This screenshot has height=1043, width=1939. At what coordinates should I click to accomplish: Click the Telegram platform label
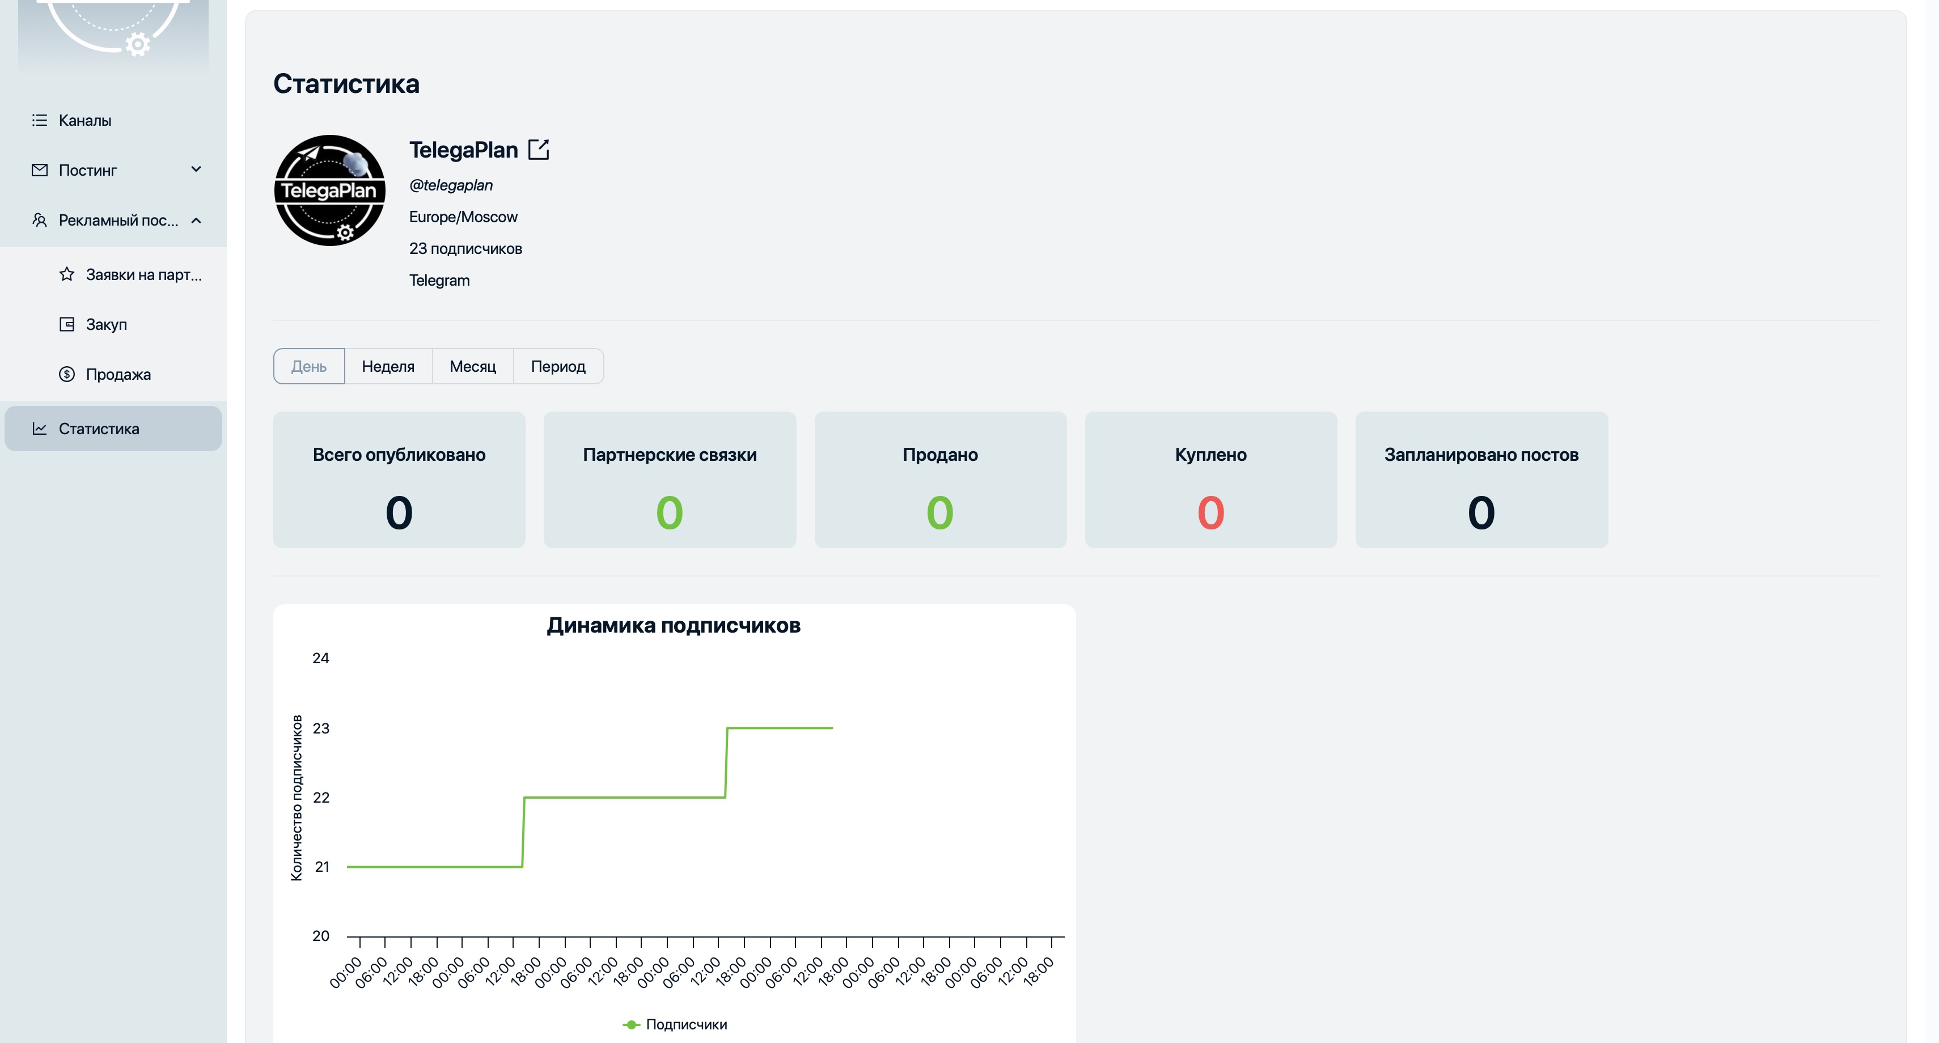(439, 281)
